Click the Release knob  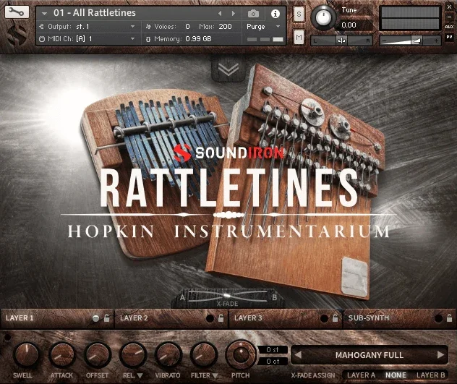(x=132, y=354)
